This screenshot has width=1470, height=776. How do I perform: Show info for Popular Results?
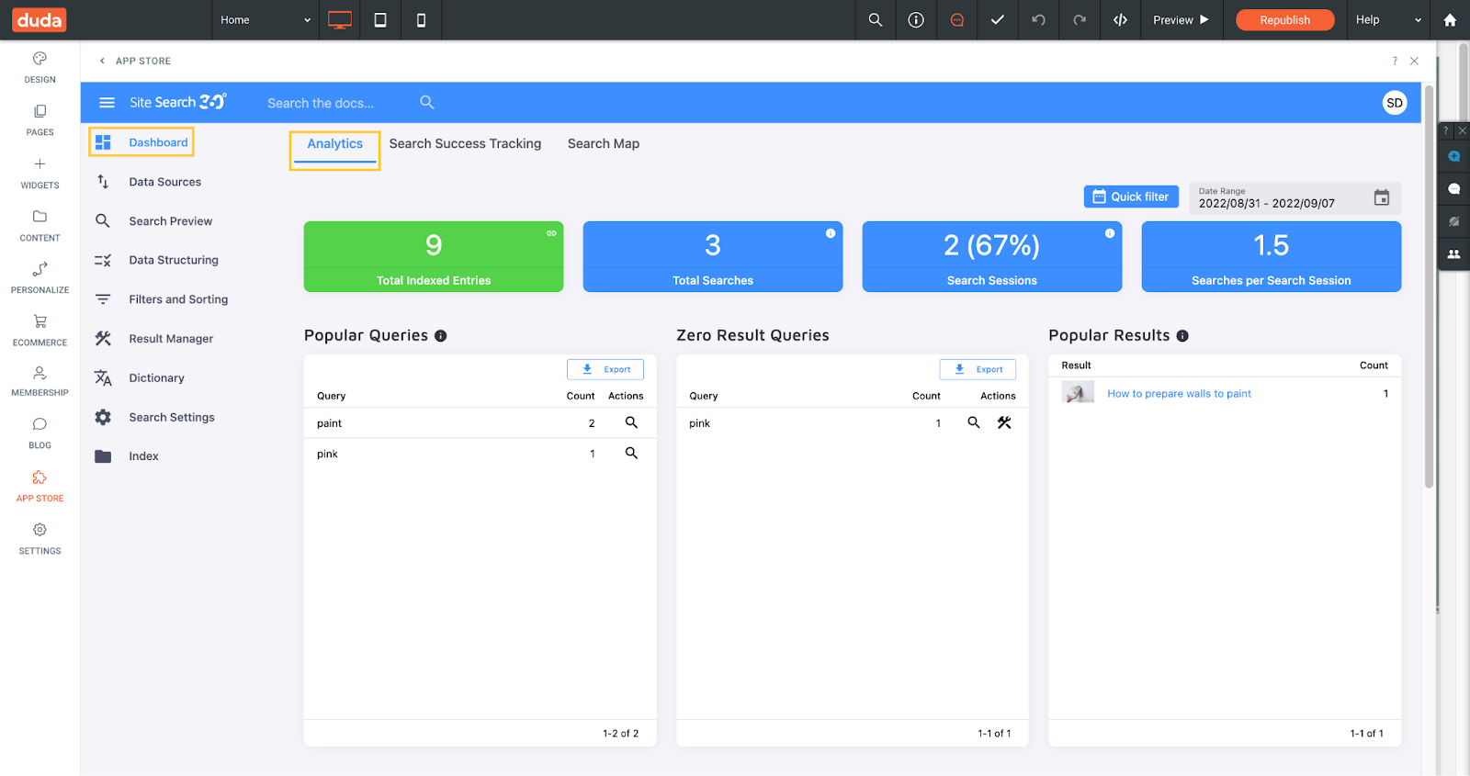coord(1182,336)
